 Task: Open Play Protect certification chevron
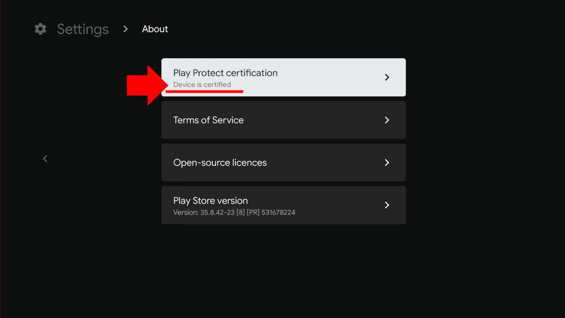(x=387, y=77)
